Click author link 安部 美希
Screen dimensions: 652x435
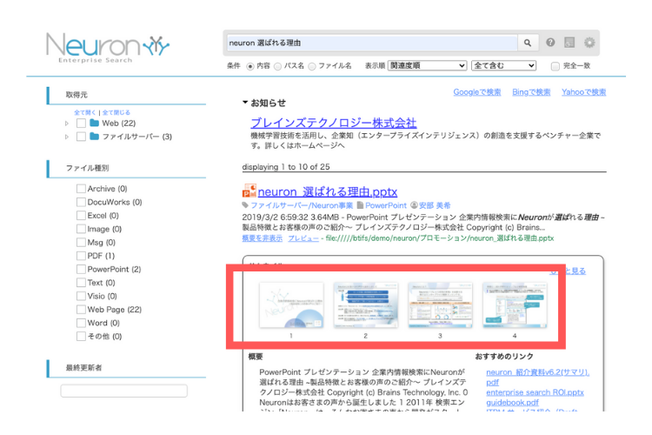(x=435, y=205)
